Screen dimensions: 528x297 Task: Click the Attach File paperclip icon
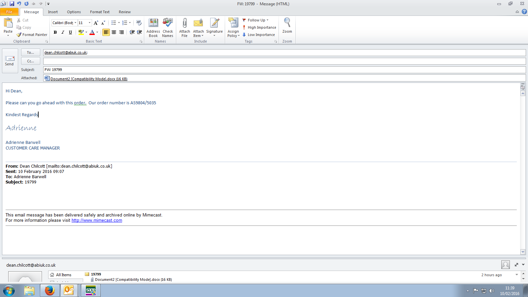click(x=184, y=23)
